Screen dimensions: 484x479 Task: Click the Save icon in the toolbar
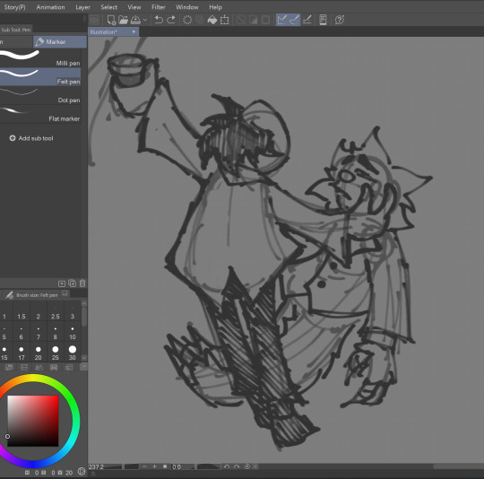click(x=135, y=20)
